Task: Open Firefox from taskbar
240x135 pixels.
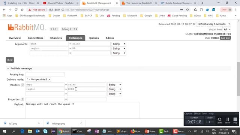Action: pyautogui.click(x=136, y=131)
